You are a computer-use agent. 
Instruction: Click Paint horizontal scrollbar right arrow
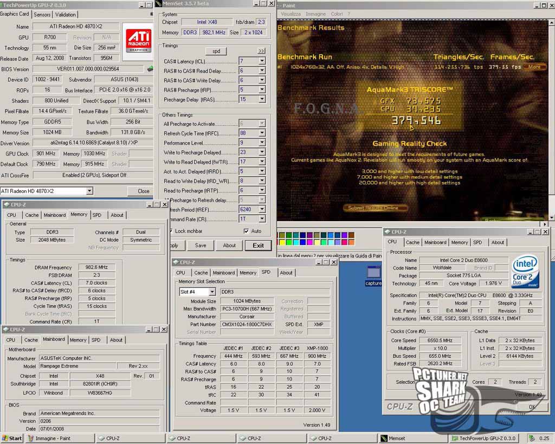545,224
